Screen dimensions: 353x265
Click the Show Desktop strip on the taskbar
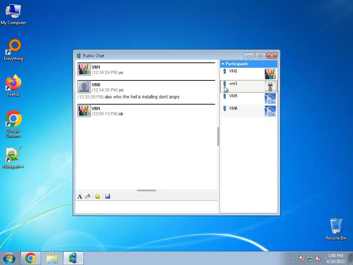(x=351, y=258)
